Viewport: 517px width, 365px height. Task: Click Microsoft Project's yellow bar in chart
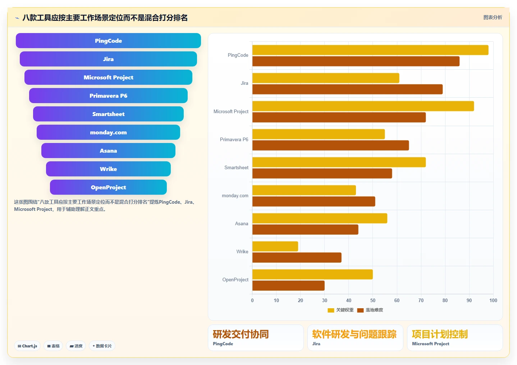point(363,106)
